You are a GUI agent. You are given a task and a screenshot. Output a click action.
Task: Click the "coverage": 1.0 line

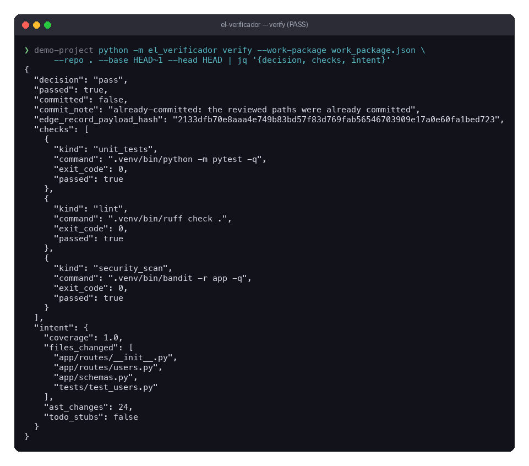(x=83, y=338)
